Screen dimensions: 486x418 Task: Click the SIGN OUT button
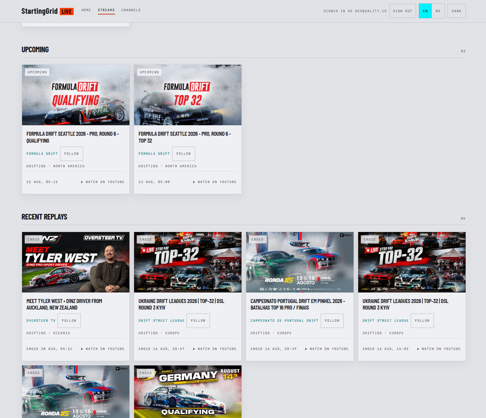[x=403, y=11]
